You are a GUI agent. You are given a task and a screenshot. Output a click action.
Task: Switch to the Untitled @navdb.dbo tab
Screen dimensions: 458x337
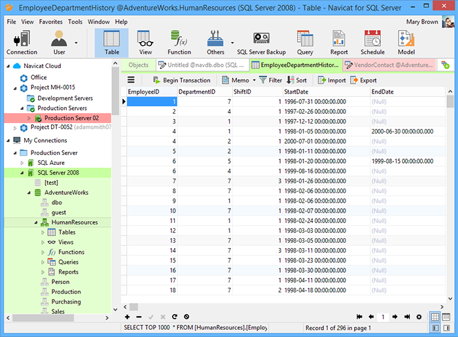[202, 65]
